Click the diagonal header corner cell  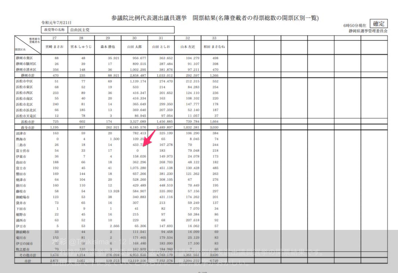click(28, 45)
